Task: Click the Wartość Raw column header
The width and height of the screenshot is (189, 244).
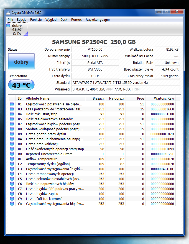Action: [160, 98]
